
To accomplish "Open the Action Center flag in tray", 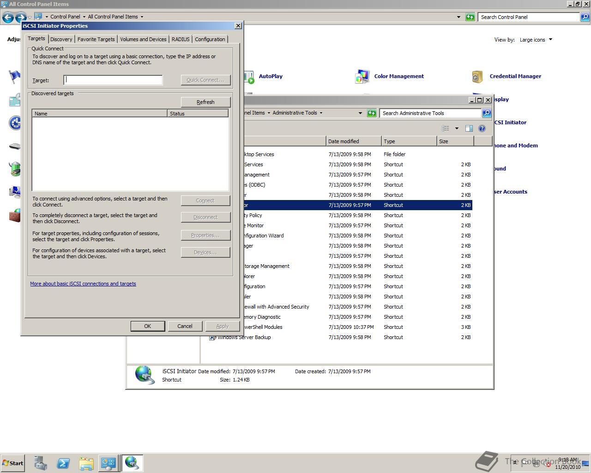I will pos(525,463).
